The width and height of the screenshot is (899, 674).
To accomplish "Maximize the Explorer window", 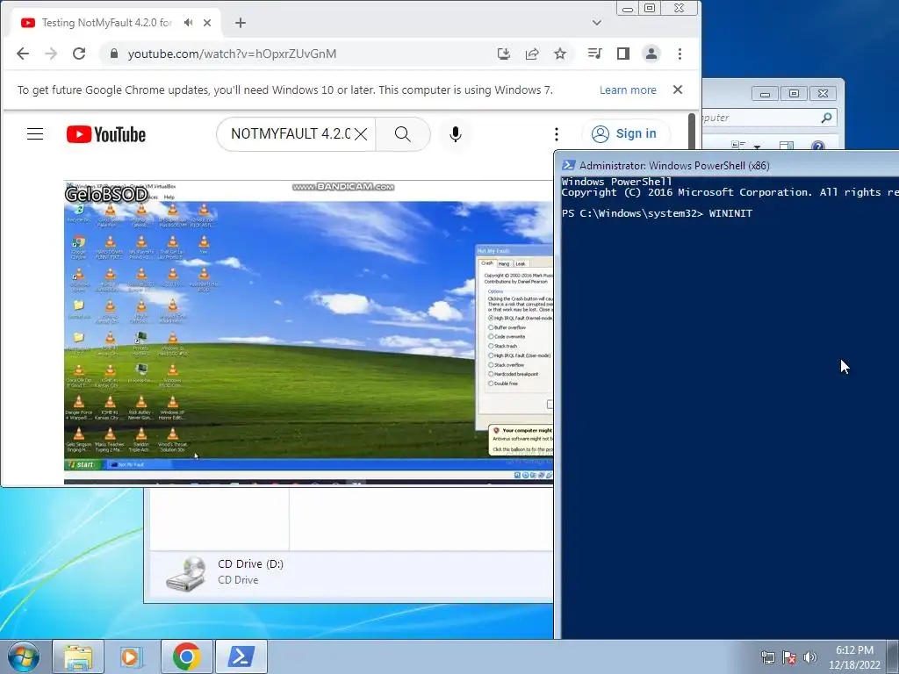I will [x=794, y=93].
